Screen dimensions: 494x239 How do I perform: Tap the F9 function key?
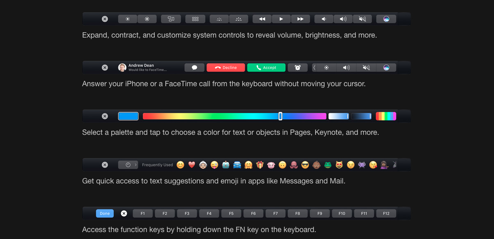320,213
